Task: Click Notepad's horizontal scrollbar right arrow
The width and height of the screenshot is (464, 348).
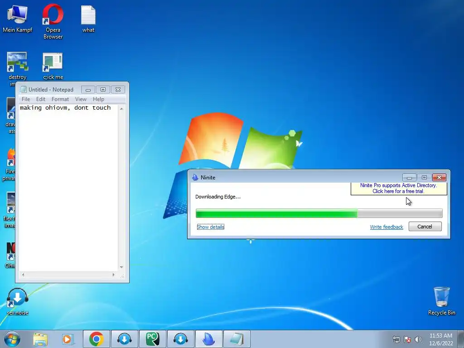Action: pyautogui.click(x=113, y=275)
